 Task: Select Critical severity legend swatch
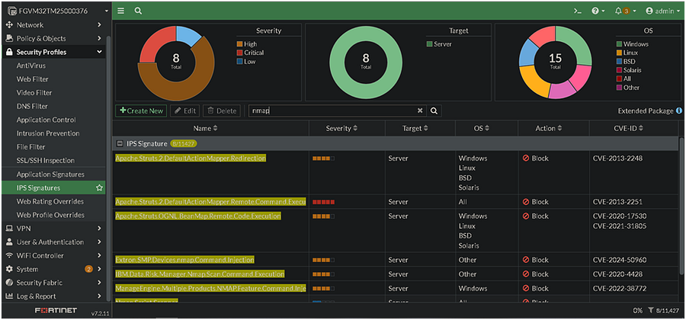[x=239, y=53]
